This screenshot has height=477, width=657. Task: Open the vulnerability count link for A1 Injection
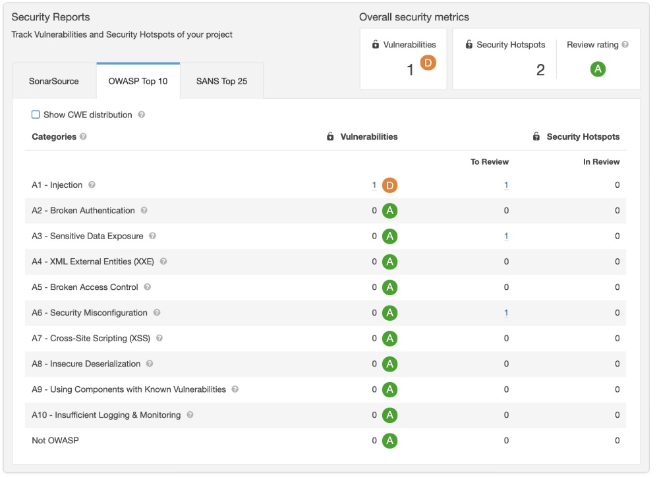373,185
